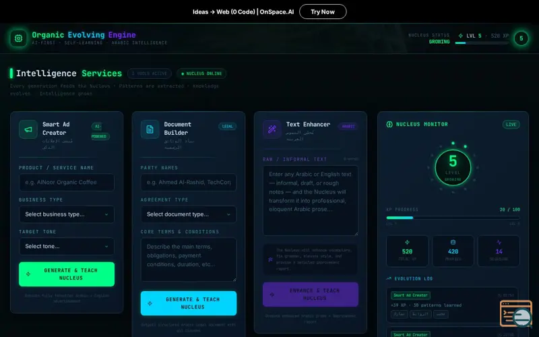The width and height of the screenshot is (539, 337).
Task: Open the Select business type dropdown
Action: coord(67,214)
